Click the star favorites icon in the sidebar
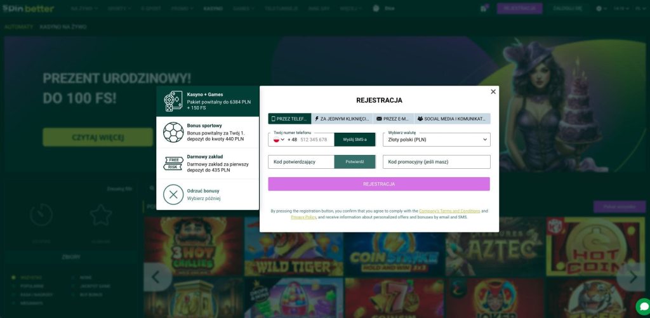650x318 pixels. (x=101, y=215)
